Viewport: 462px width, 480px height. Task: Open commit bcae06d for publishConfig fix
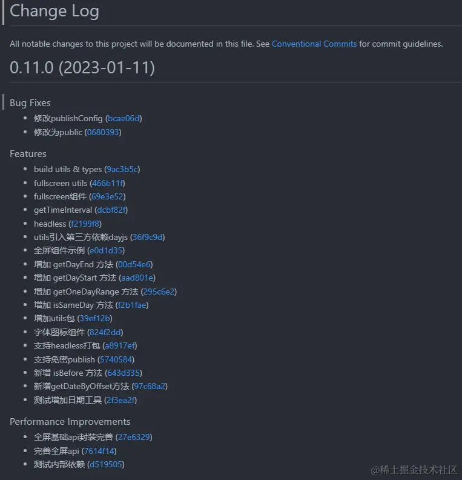(124, 118)
